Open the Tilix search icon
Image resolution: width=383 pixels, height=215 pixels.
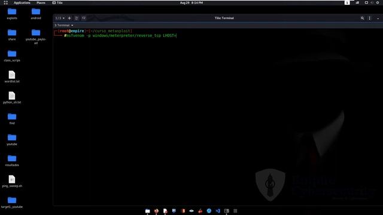click(x=362, y=18)
